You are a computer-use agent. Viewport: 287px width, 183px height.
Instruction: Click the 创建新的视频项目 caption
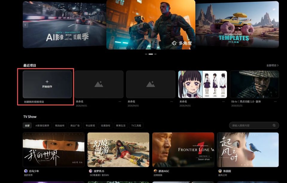click(34, 102)
